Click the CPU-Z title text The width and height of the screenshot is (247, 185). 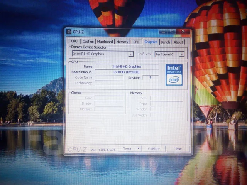pyautogui.click(x=78, y=32)
